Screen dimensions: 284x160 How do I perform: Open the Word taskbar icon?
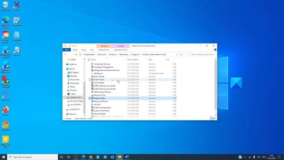point(127,157)
